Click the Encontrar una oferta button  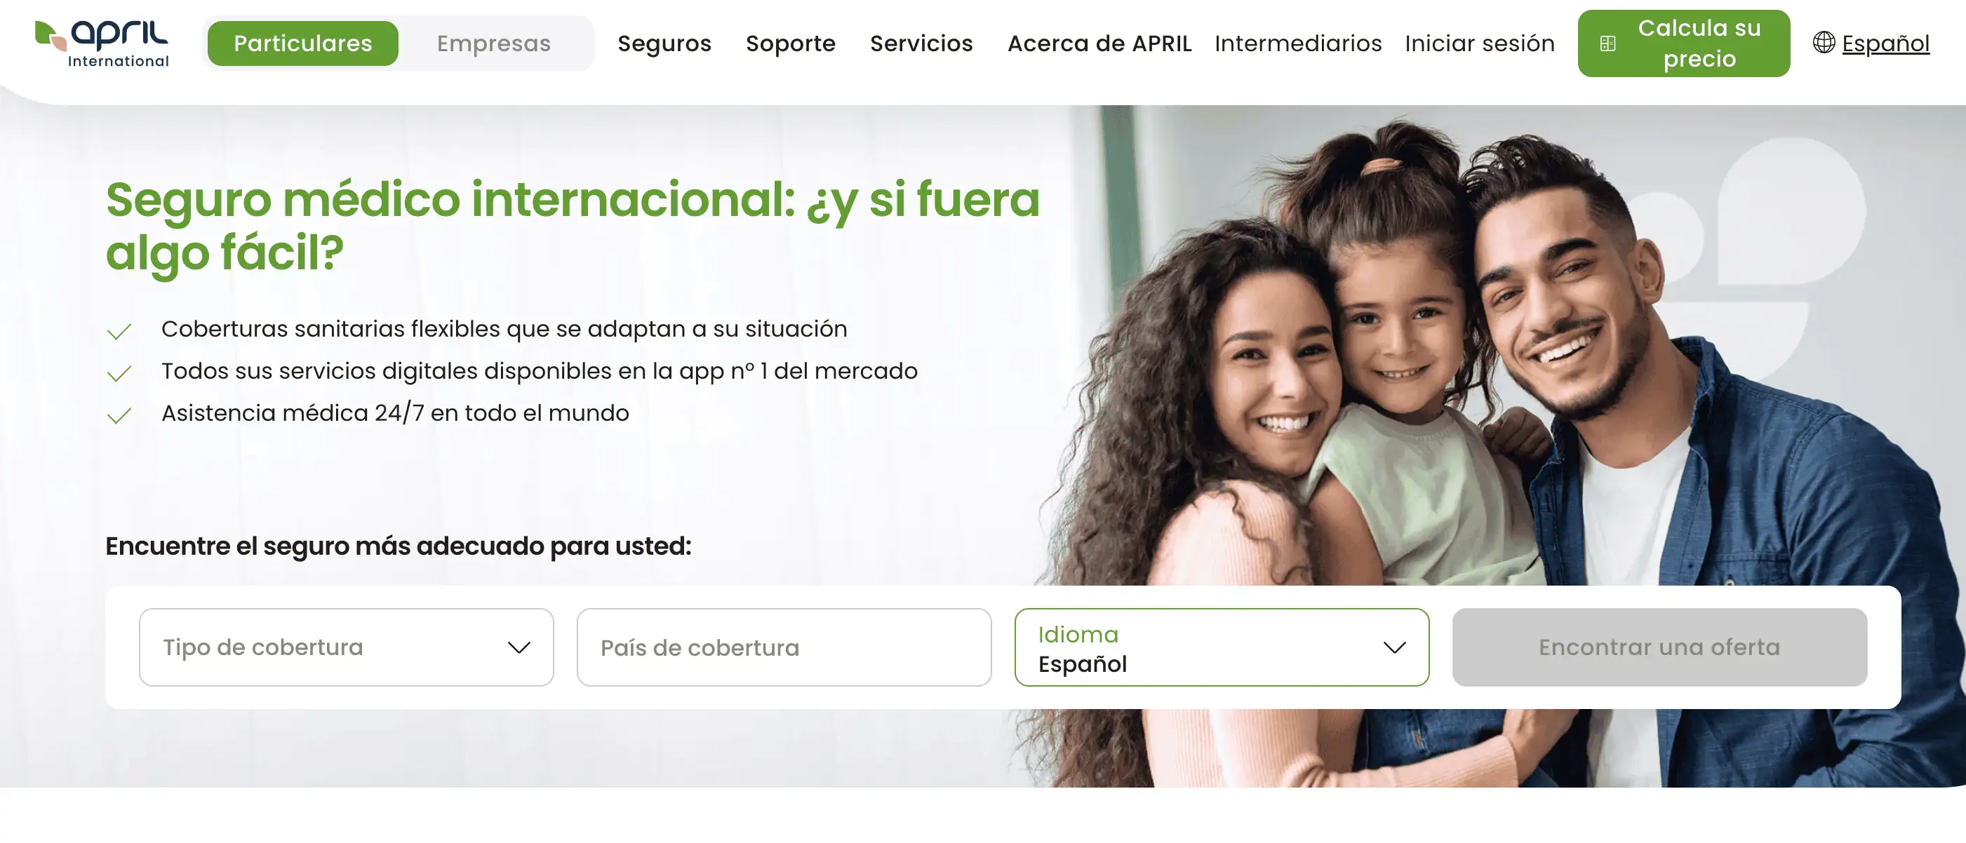click(1660, 648)
